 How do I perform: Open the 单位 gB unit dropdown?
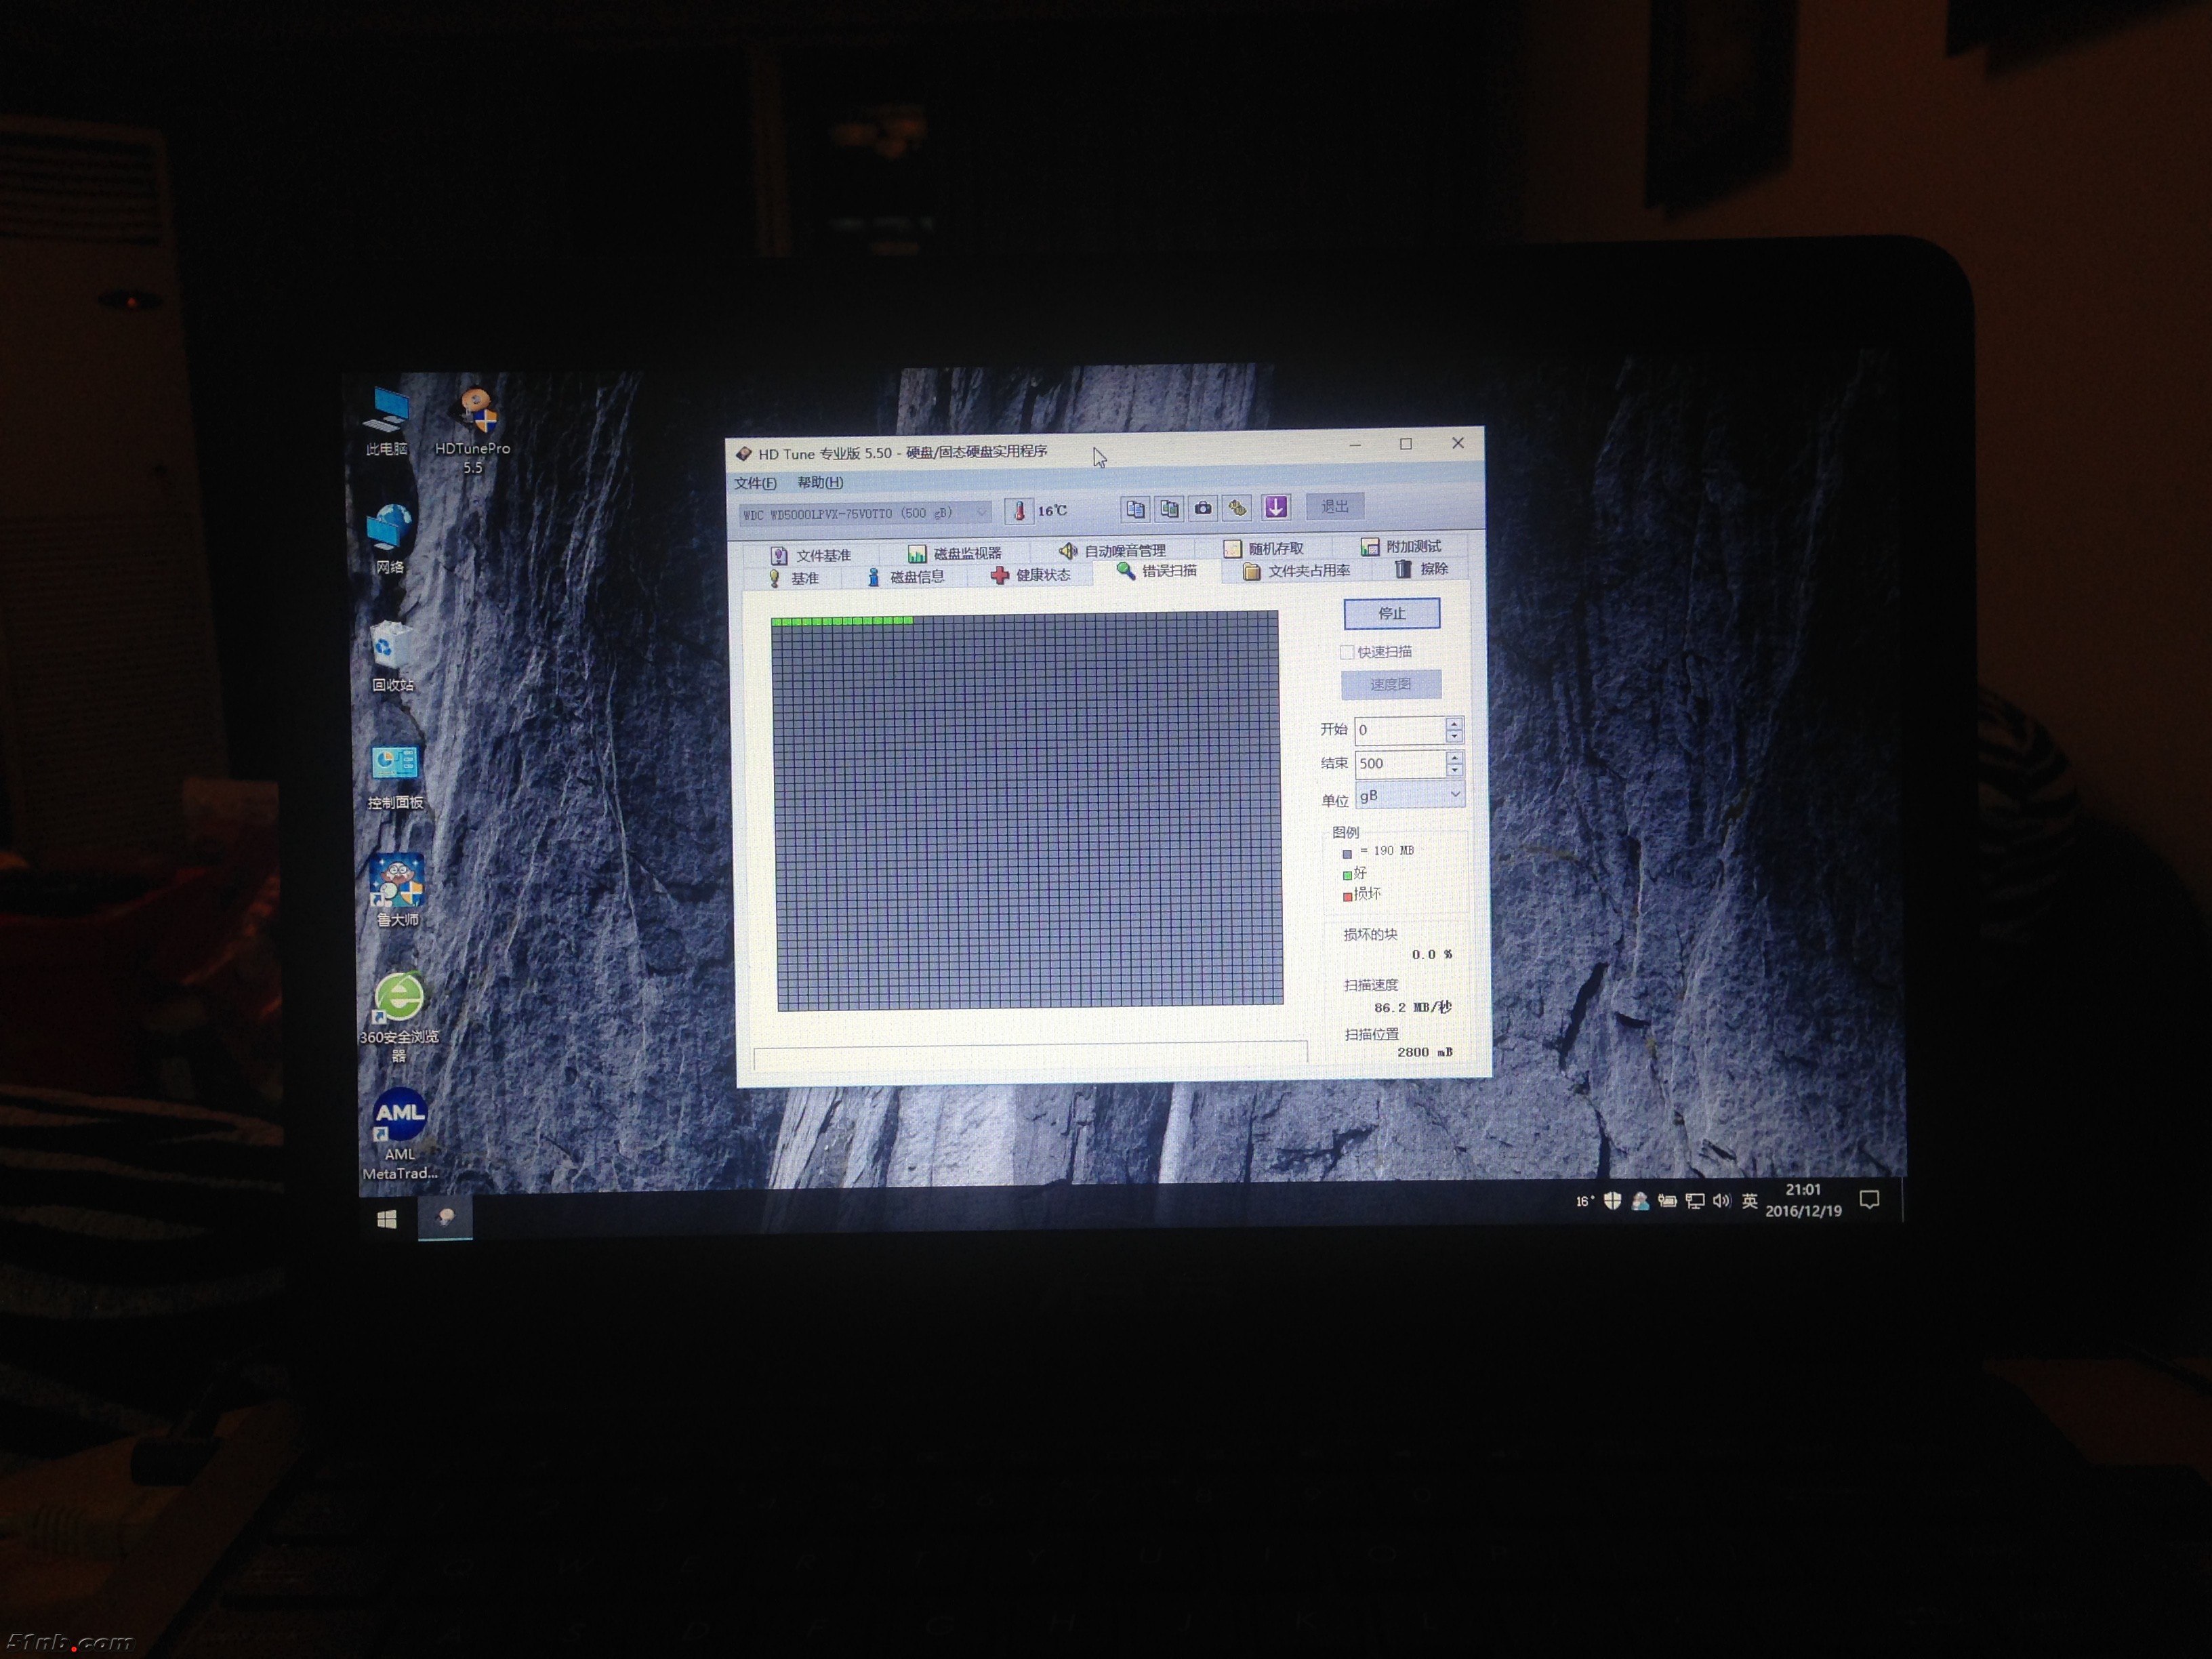coord(1410,795)
